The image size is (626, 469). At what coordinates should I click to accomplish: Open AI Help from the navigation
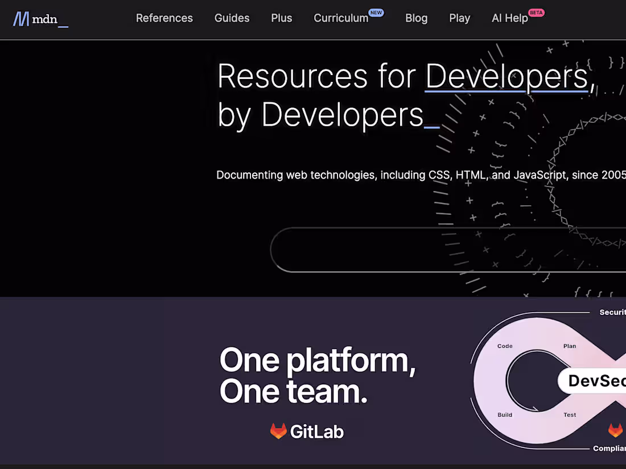click(509, 18)
